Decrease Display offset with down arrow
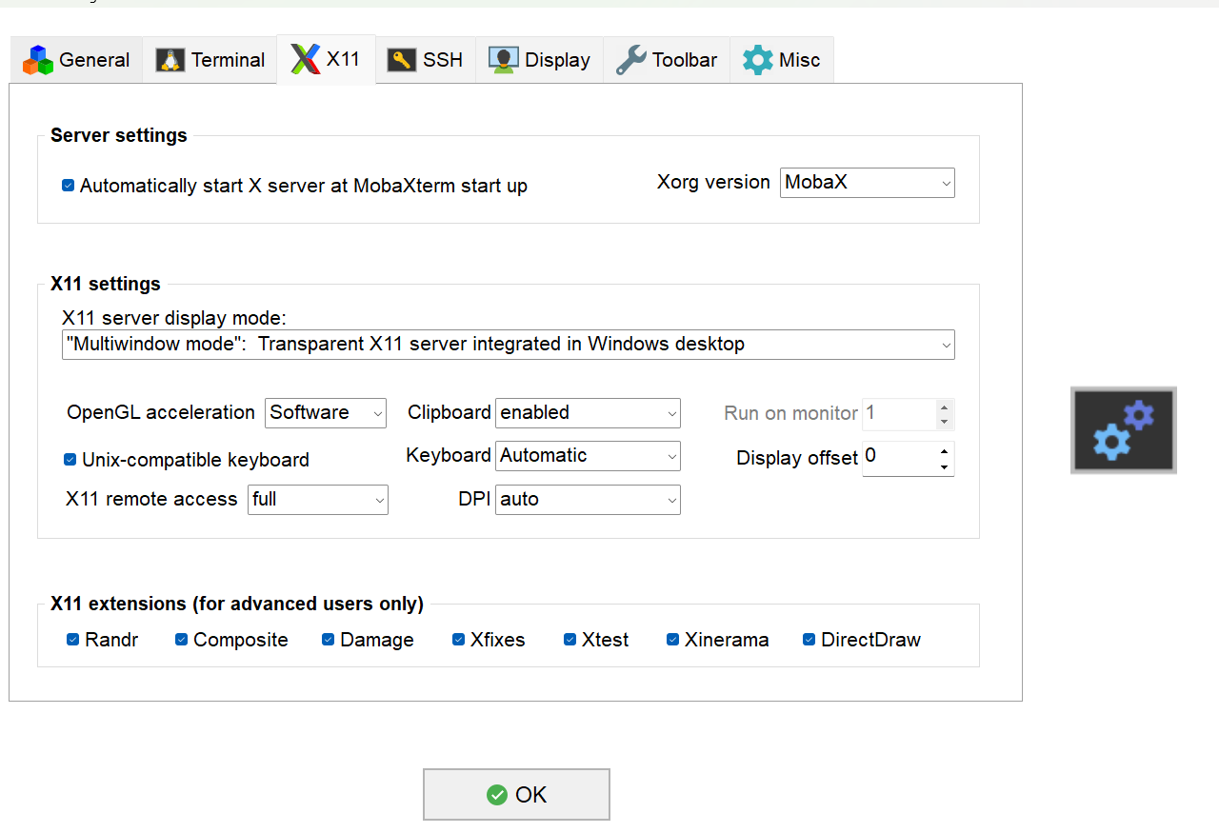Screen dimensions: 1219x833 [x=944, y=466]
